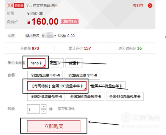Choose the 【每周特价】全国12G流量半年卡 package
Viewport: 166px width, 135px height.
(x=57, y=86)
